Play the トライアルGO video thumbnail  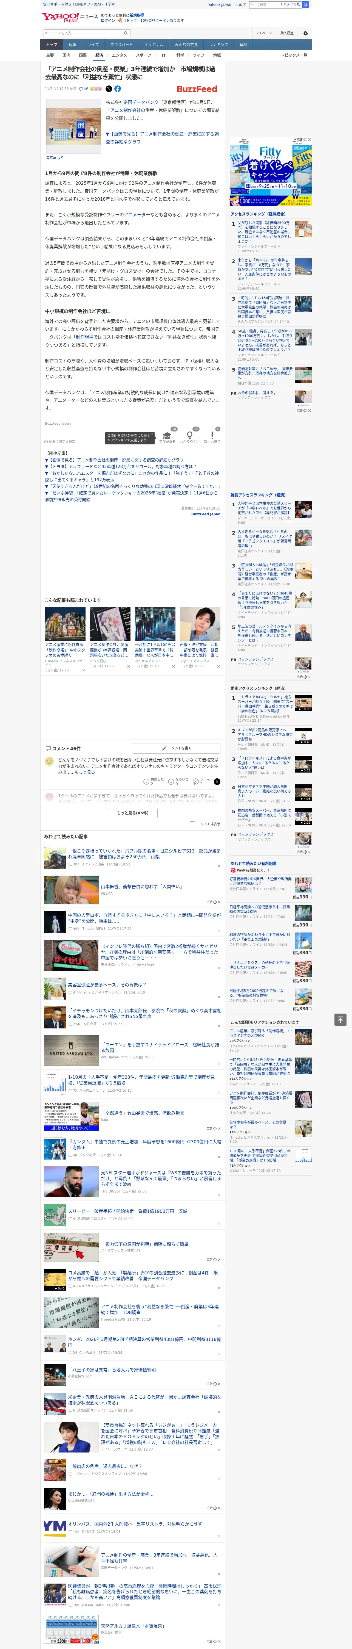click(x=303, y=703)
